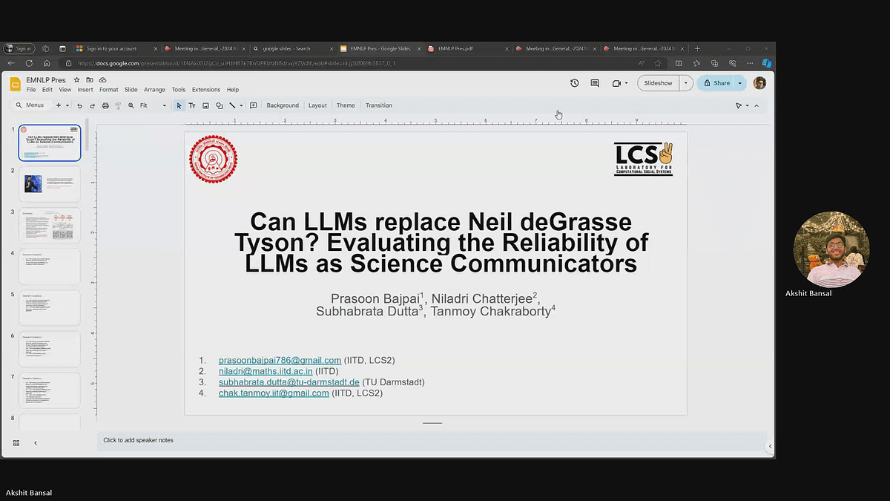
Task: Open version history clock icon
Action: [x=575, y=83]
